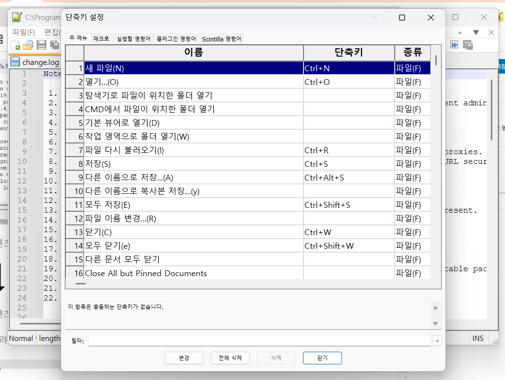
Task: Click the 삭제 button
Action: [x=276, y=358]
